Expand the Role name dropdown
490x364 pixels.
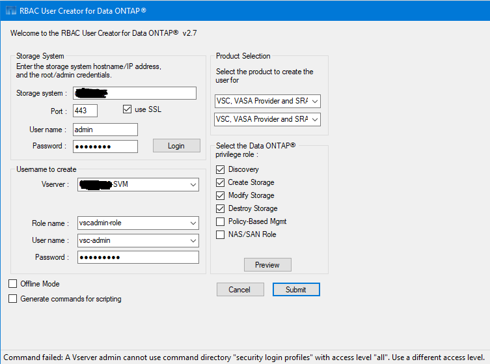193,223
